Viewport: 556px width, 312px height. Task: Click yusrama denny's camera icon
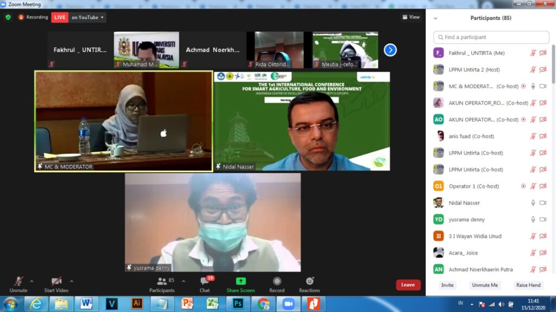[543, 219]
